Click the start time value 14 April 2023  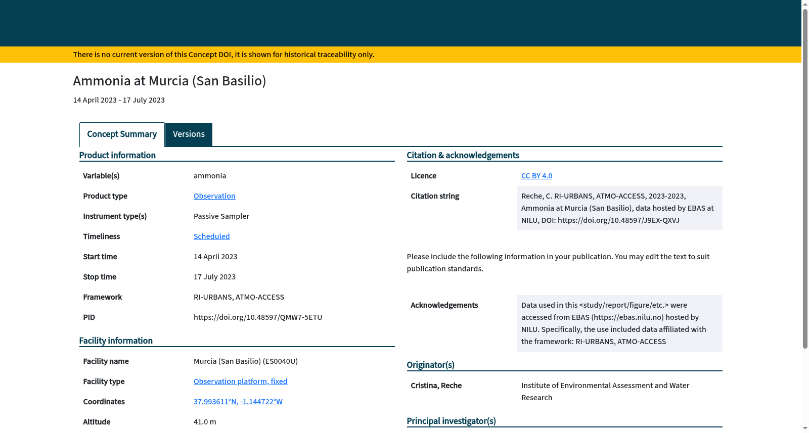tap(215, 257)
